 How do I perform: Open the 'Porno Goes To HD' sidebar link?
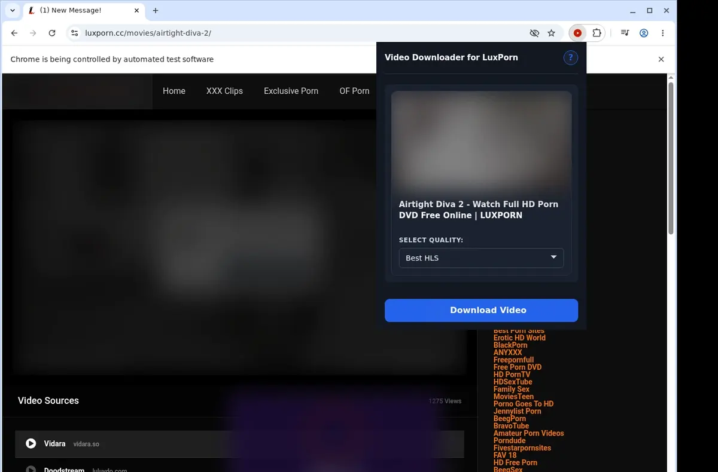pyautogui.click(x=524, y=404)
